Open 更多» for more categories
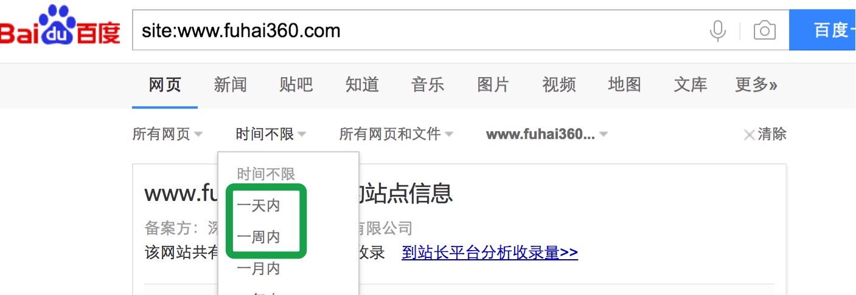The width and height of the screenshot is (856, 295). pos(756,85)
